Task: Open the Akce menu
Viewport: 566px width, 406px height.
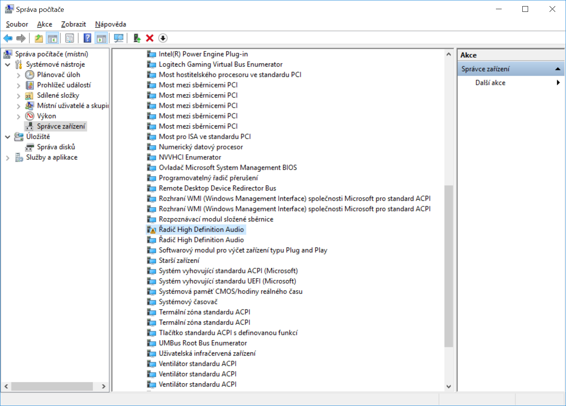Action: click(44, 24)
